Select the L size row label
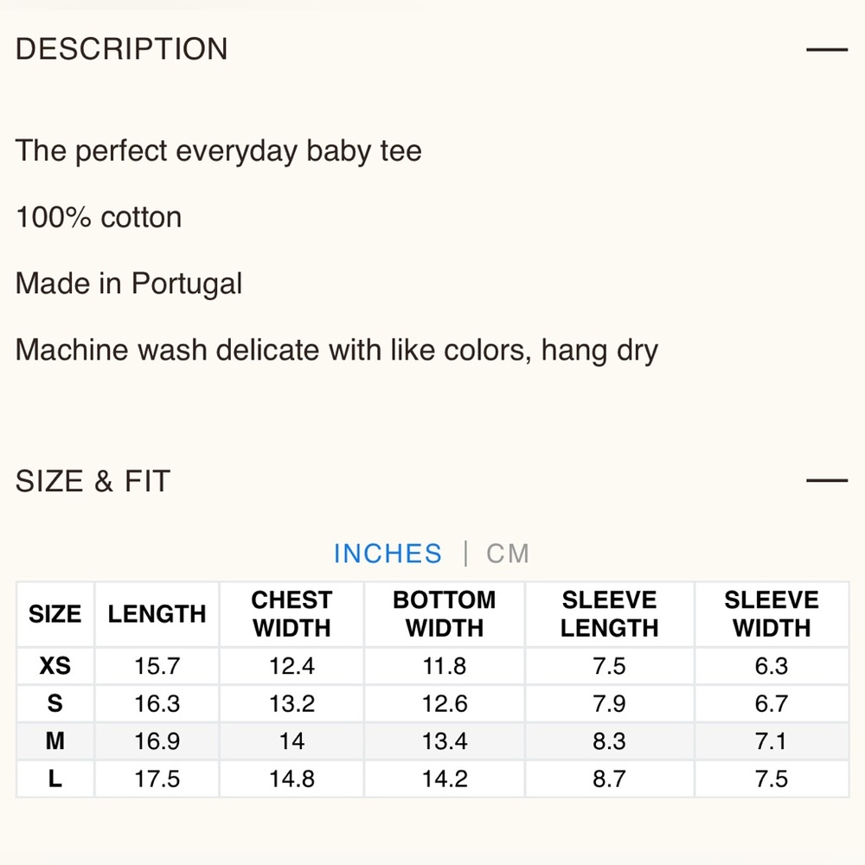The height and width of the screenshot is (865, 865). [55, 779]
